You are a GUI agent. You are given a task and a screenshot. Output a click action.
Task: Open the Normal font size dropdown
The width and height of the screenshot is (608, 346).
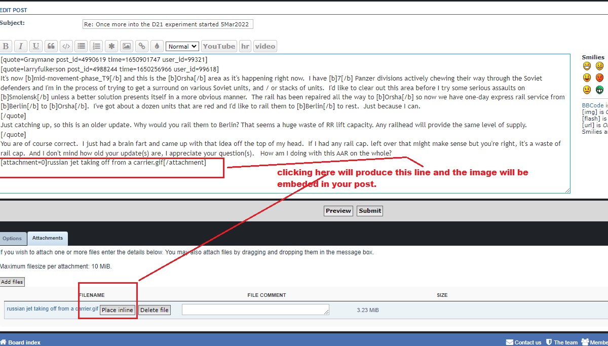pyautogui.click(x=182, y=46)
